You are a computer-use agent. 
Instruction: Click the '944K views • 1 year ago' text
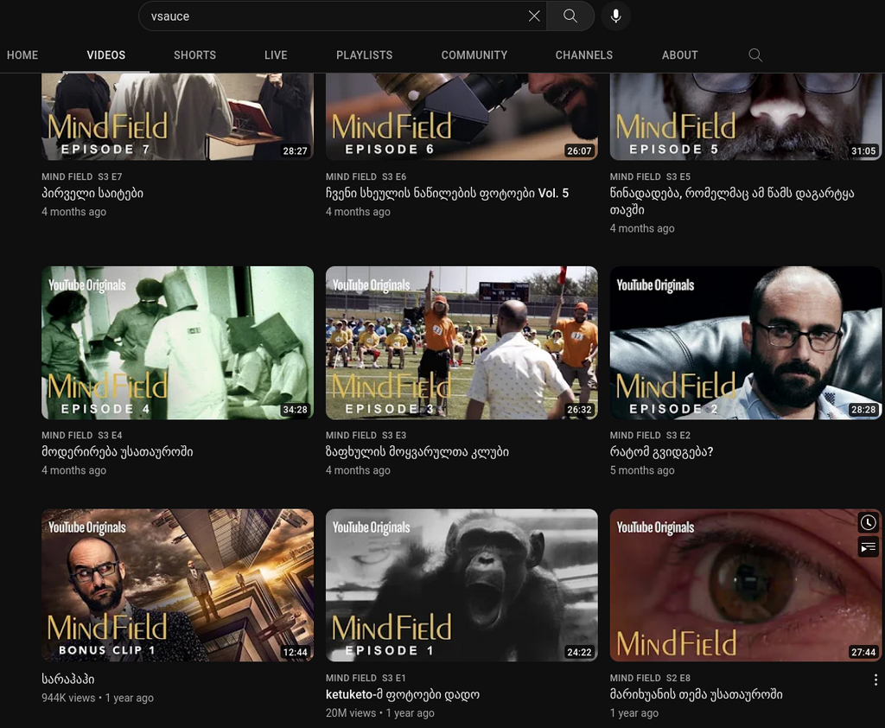coord(98,698)
